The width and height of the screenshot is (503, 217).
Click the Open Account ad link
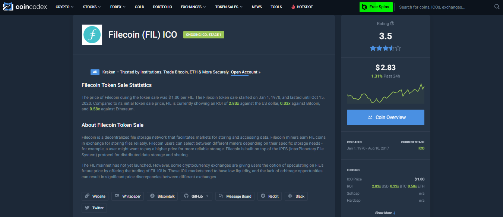click(x=245, y=72)
